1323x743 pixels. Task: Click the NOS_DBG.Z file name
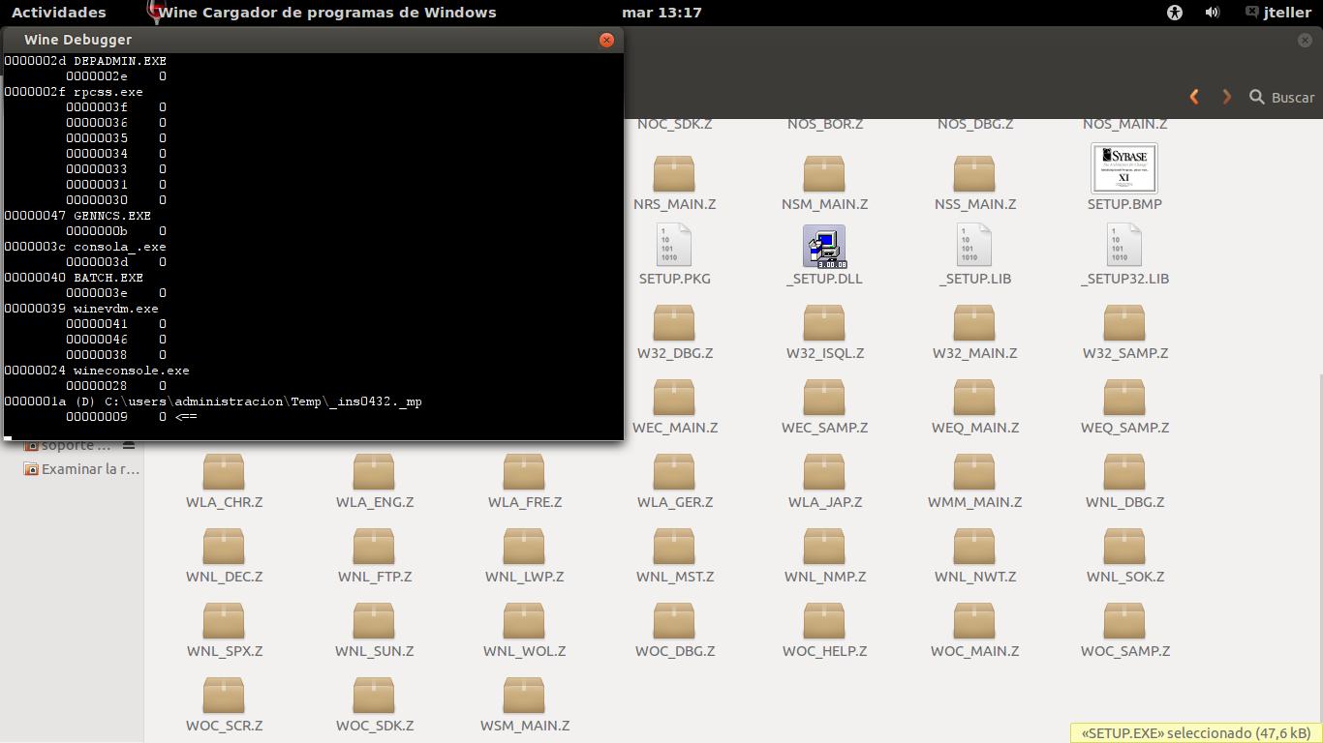(x=975, y=124)
